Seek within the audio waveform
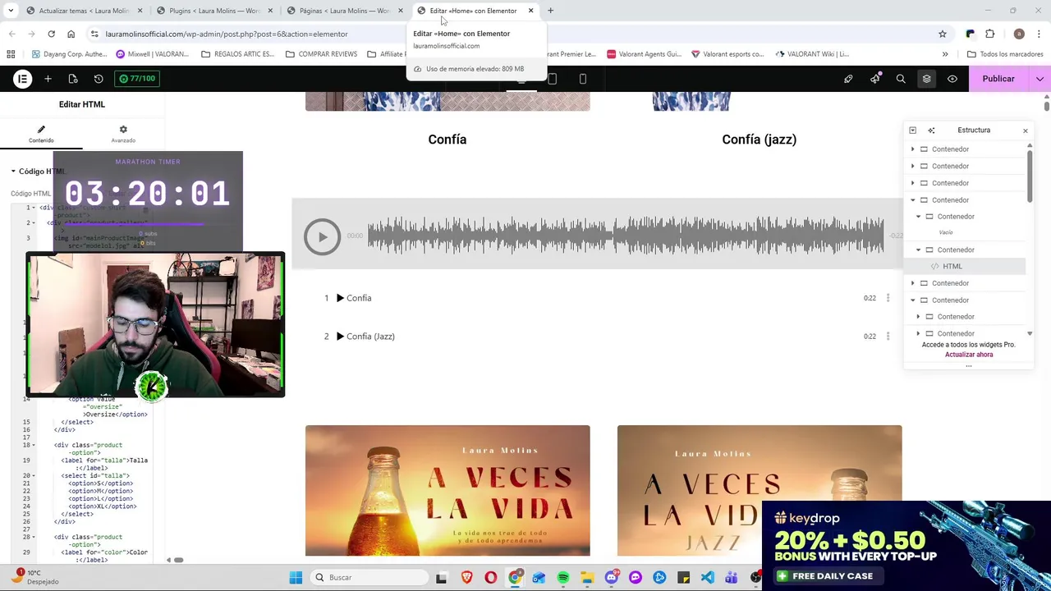This screenshot has height=591, width=1051. (626, 236)
